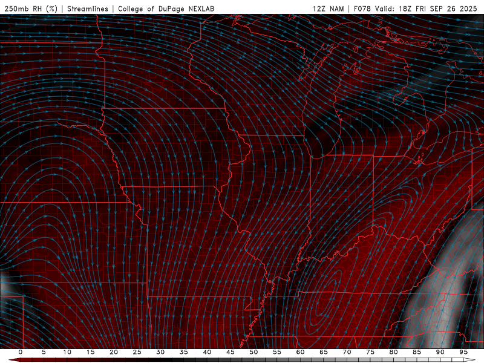Click the 5 value on color scale
Viewport: 484px width, 363px height.
point(44,352)
